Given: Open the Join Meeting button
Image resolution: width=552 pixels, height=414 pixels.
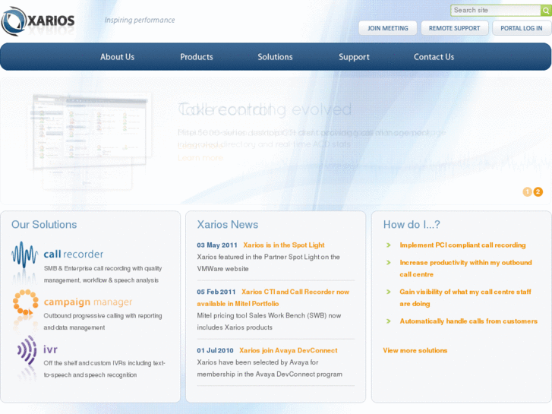Looking at the screenshot, I should coord(387,28).
